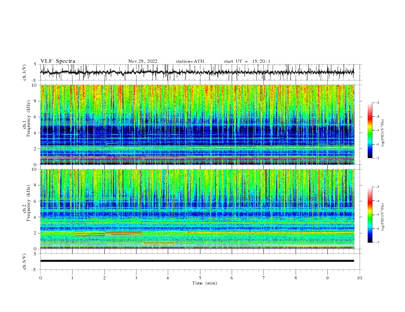405x312 pixels.
Task: Click the log(PSD) label of ch.1 color bar
Action: point(382,133)
